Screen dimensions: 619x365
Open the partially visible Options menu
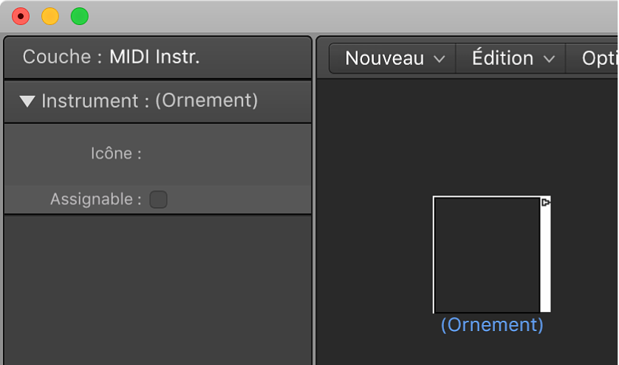[x=599, y=58]
